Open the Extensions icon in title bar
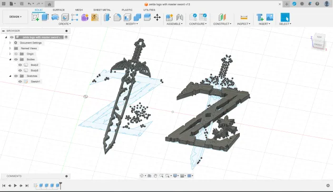 click(294, 4)
